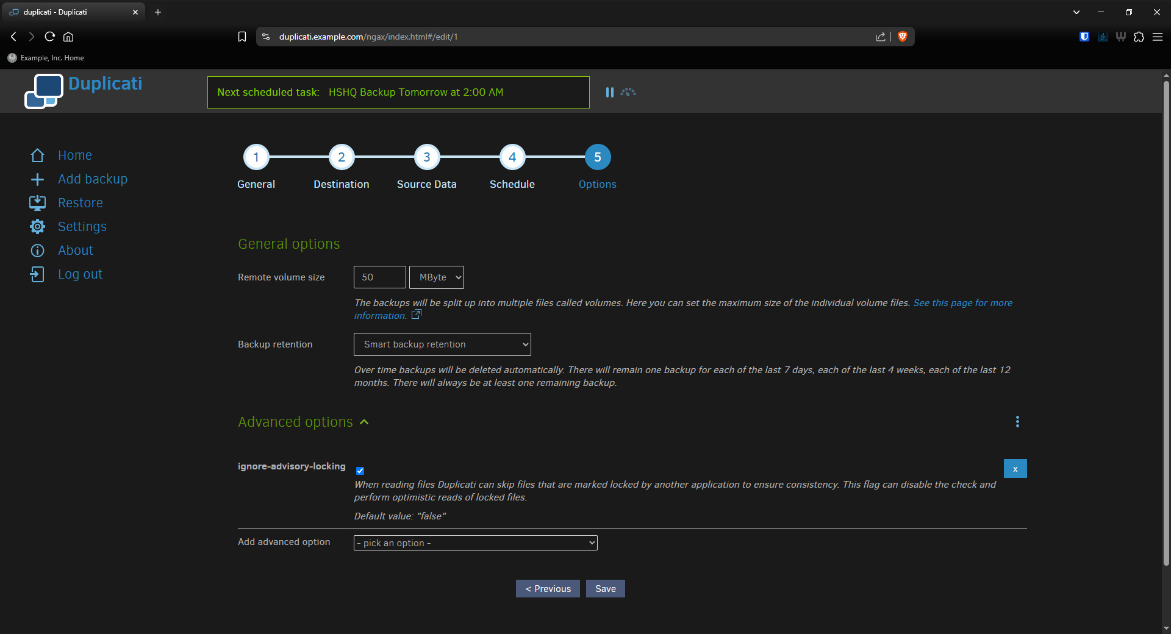1171x634 pixels.
Task: Uncheck the ignore-advisory-locking checkbox
Action: (360, 471)
